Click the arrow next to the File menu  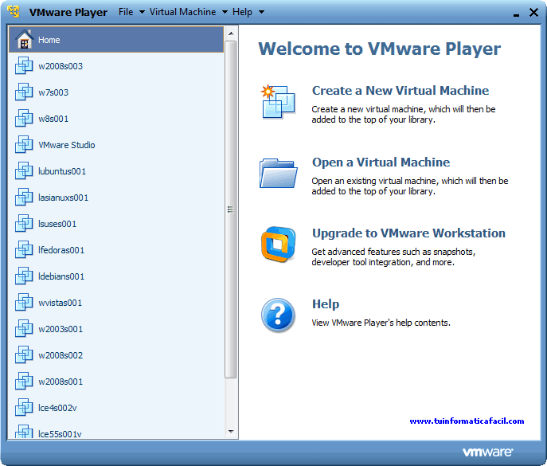pos(142,12)
